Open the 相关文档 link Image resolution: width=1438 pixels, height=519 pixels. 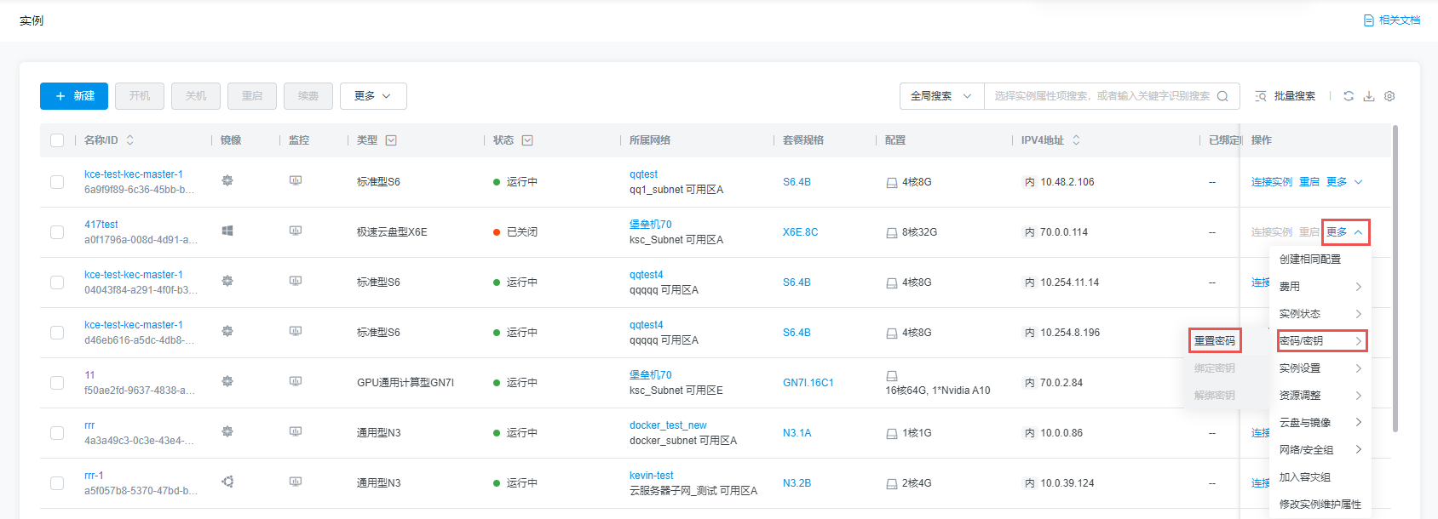(x=1393, y=20)
